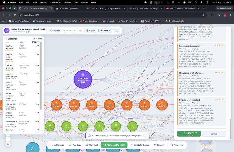The width and height of the screenshot is (234, 152).
Task: Select the Public Speaking green skill node
Action: 99,126
